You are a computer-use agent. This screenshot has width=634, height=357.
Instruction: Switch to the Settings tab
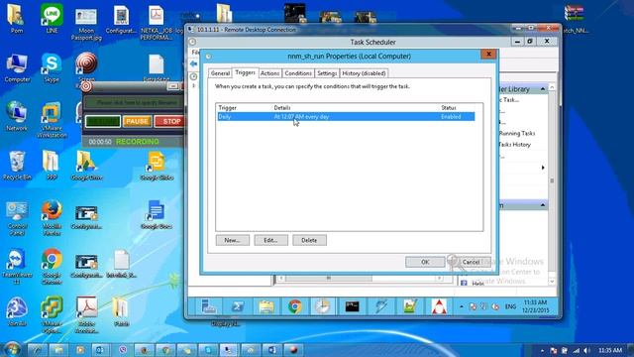tap(327, 73)
